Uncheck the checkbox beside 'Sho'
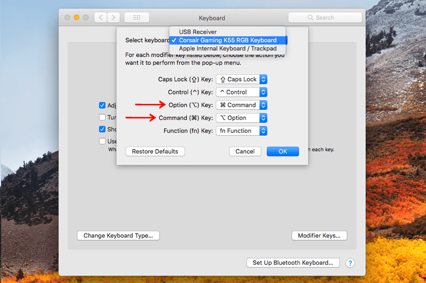This screenshot has width=426, height=283. pos(102,129)
